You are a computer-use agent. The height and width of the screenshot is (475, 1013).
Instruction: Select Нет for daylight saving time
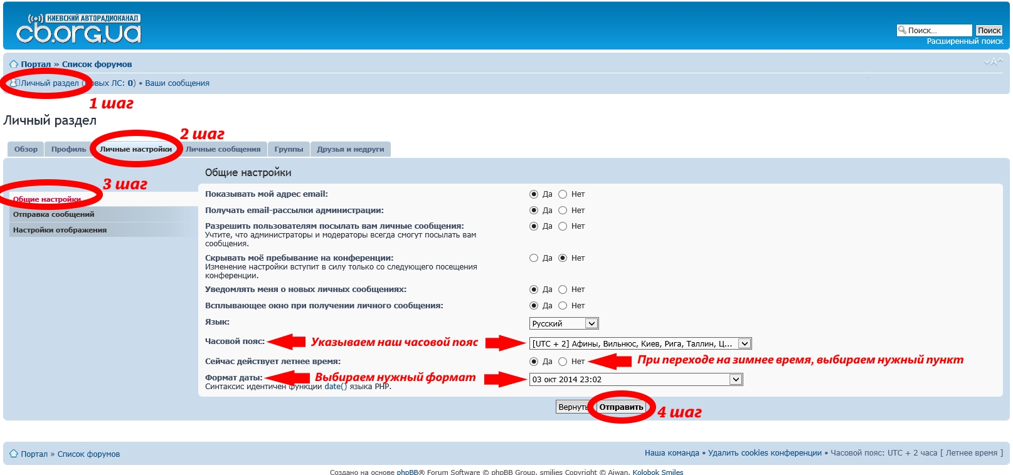click(x=563, y=362)
